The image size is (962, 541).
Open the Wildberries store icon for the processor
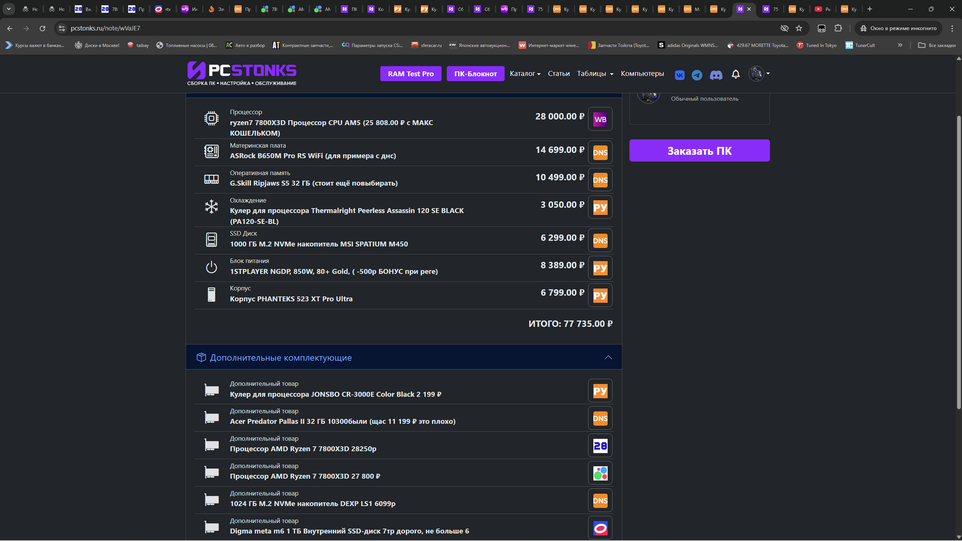coord(600,119)
